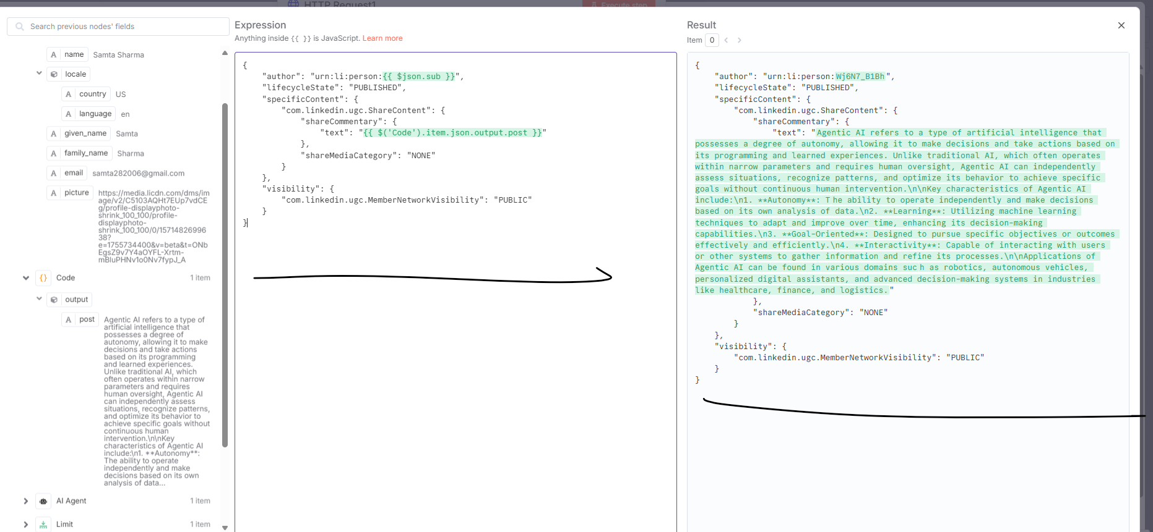Click the AI Agent robot icon
This screenshot has width=1153, height=532.
(43, 501)
